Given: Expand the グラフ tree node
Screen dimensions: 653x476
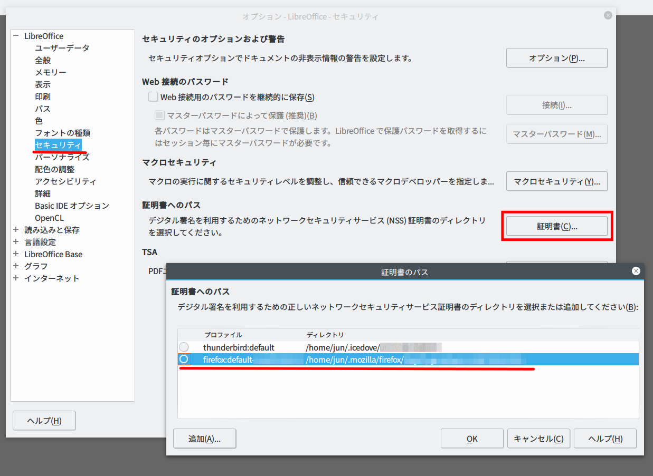Looking at the screenshot, I should pyautogui.click(x=16, y=266).
